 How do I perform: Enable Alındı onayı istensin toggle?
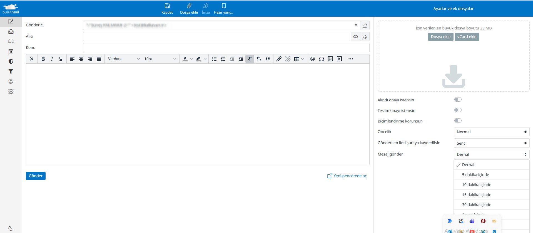(x=458, y=100)
